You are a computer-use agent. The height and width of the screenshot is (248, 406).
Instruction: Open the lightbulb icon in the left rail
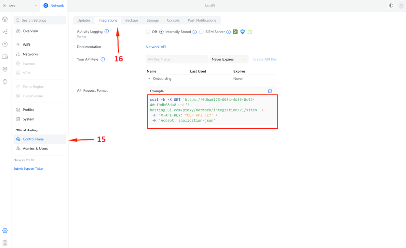pyautogui.click(x=5, y=82)
